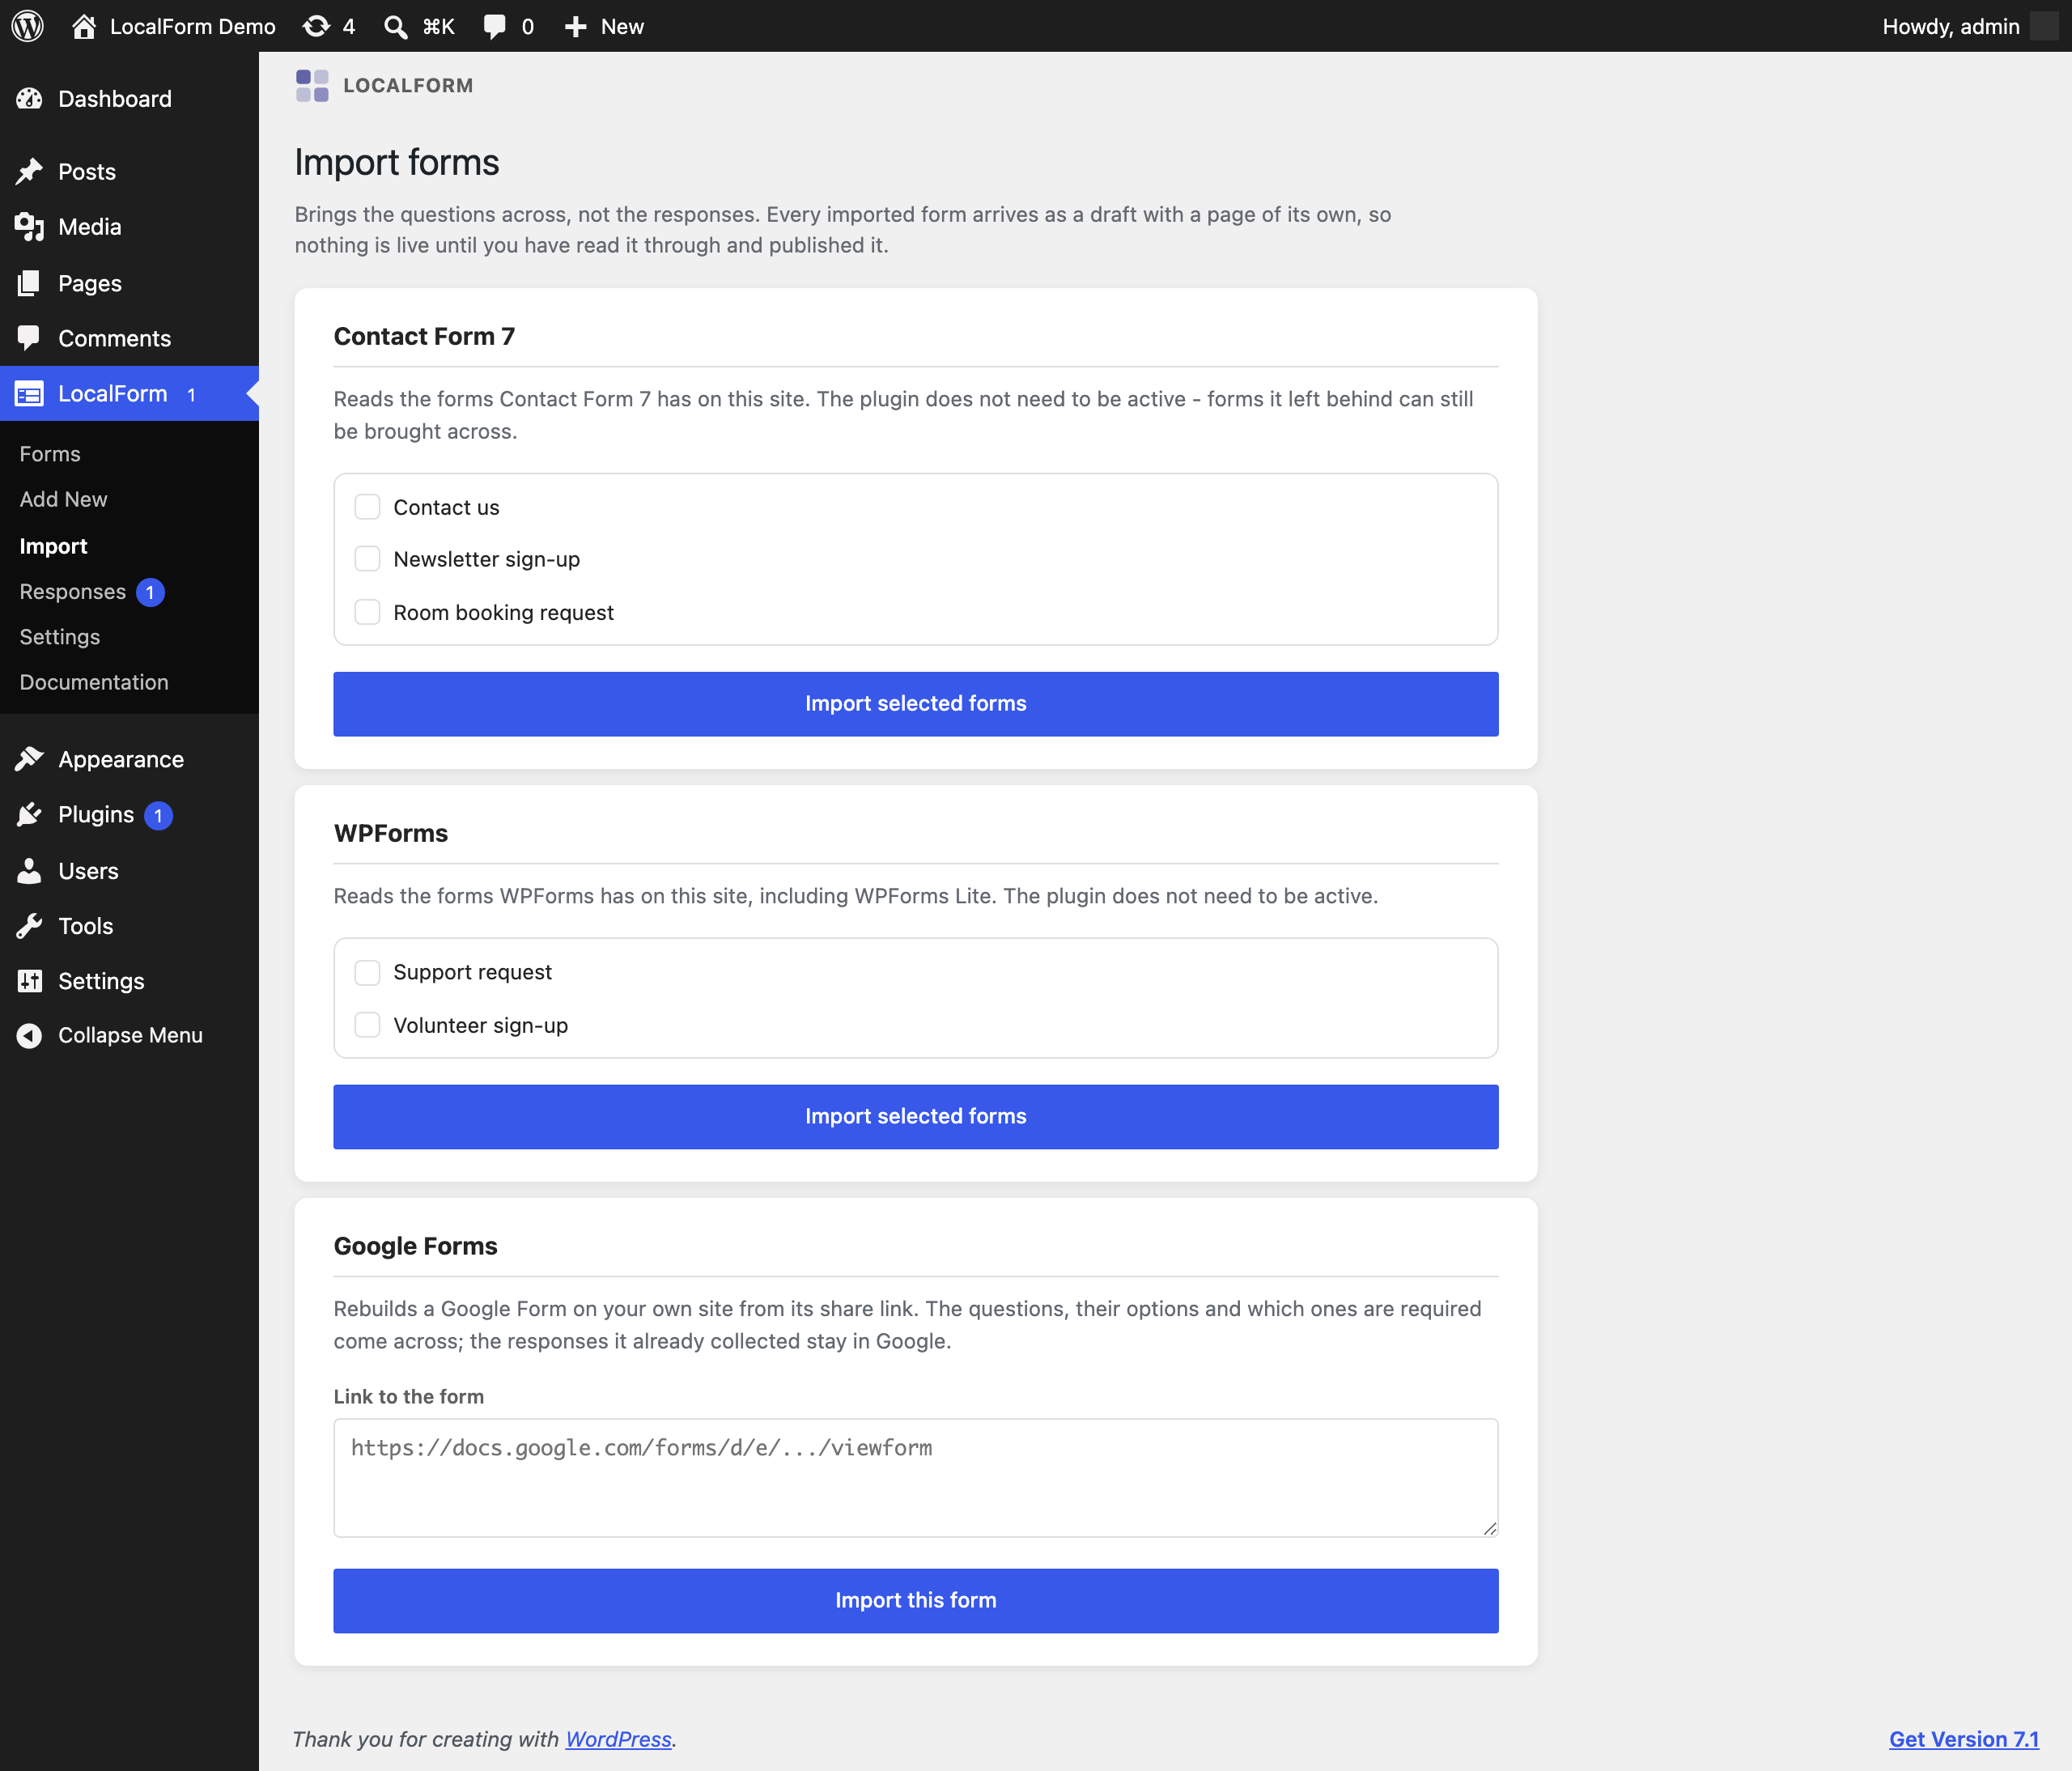Click the Plugins plug icon
The image size is (2072, 1771).
pyautogui.click(x=30, y=814)
